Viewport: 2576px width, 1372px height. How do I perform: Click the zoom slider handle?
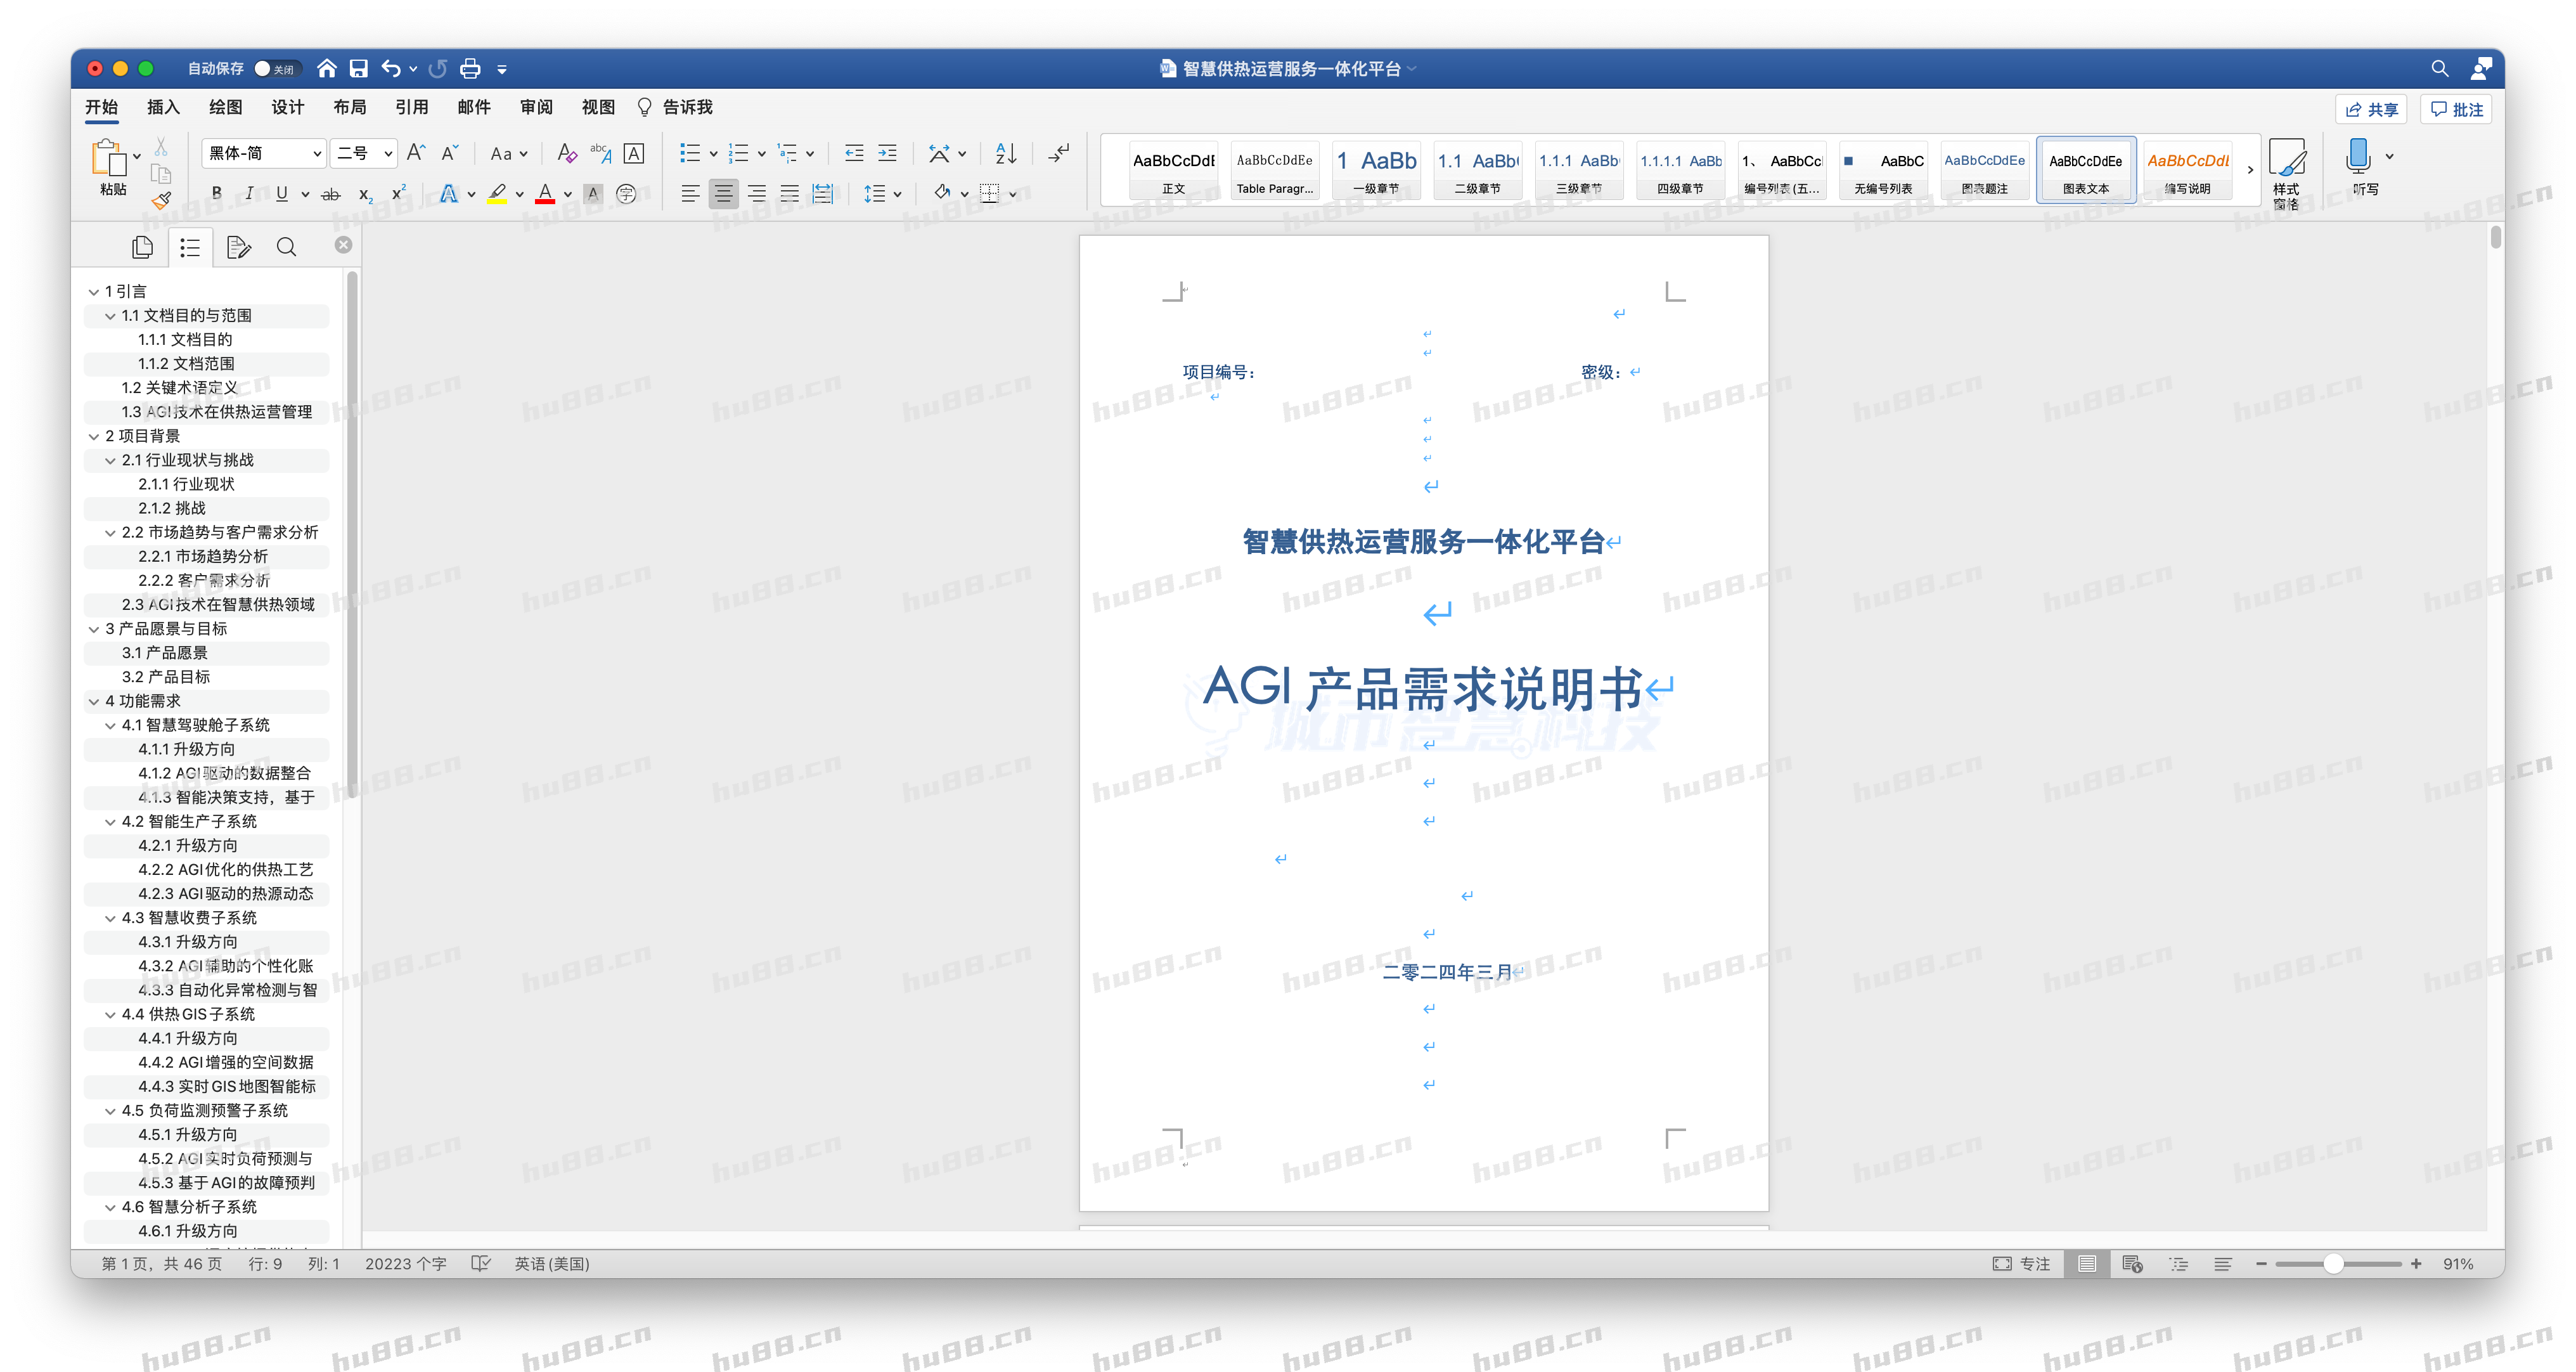click(2333, 1264)
